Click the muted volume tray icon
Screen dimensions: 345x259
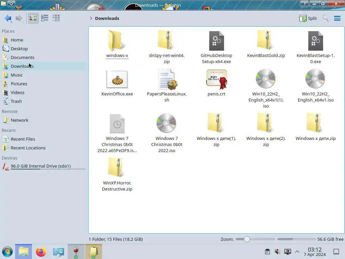278,252
